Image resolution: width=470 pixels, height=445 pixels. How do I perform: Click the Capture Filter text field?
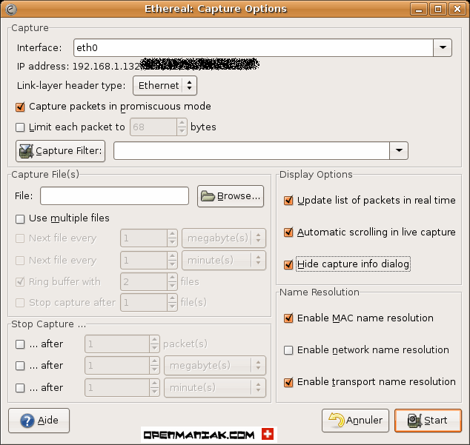pos(251,150)
